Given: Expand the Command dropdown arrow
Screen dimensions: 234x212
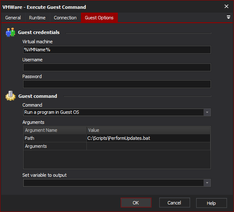Looking at the screenshot, I should (x=207, y=112).
